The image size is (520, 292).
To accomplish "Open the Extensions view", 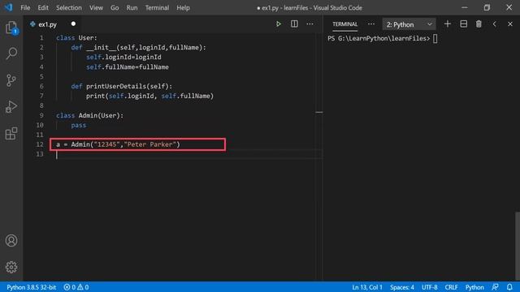I will click(11, 133).
